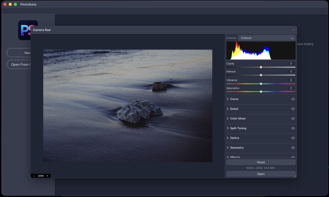
Task: Click the green macOS fullscreen button
Action: pyautogui.click(x=15, y=4)
